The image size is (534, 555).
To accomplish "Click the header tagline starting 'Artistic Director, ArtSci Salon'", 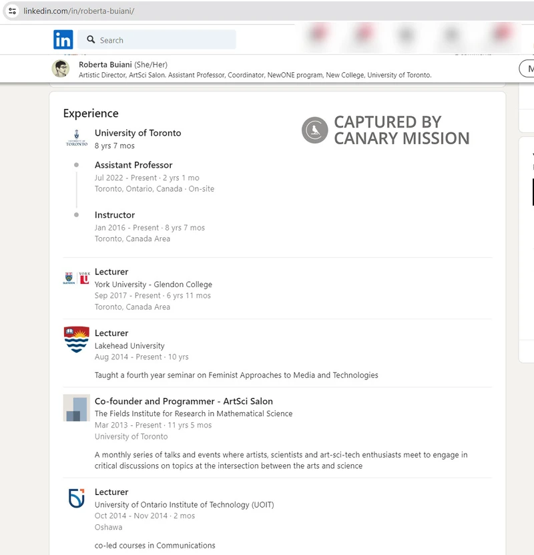I will [255, 75].
